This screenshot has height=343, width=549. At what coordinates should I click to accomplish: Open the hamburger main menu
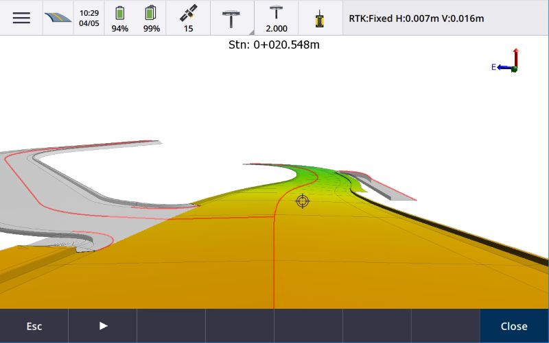pos(21,18)
